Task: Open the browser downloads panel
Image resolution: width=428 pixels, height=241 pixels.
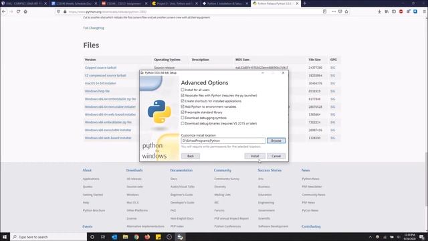Action: click(379, 11)
